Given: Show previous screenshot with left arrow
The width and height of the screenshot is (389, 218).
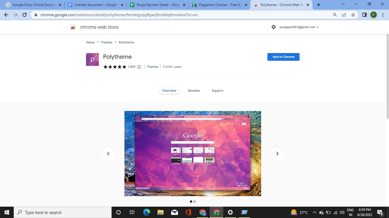Looking at the screenshot, I should point(108,154).
